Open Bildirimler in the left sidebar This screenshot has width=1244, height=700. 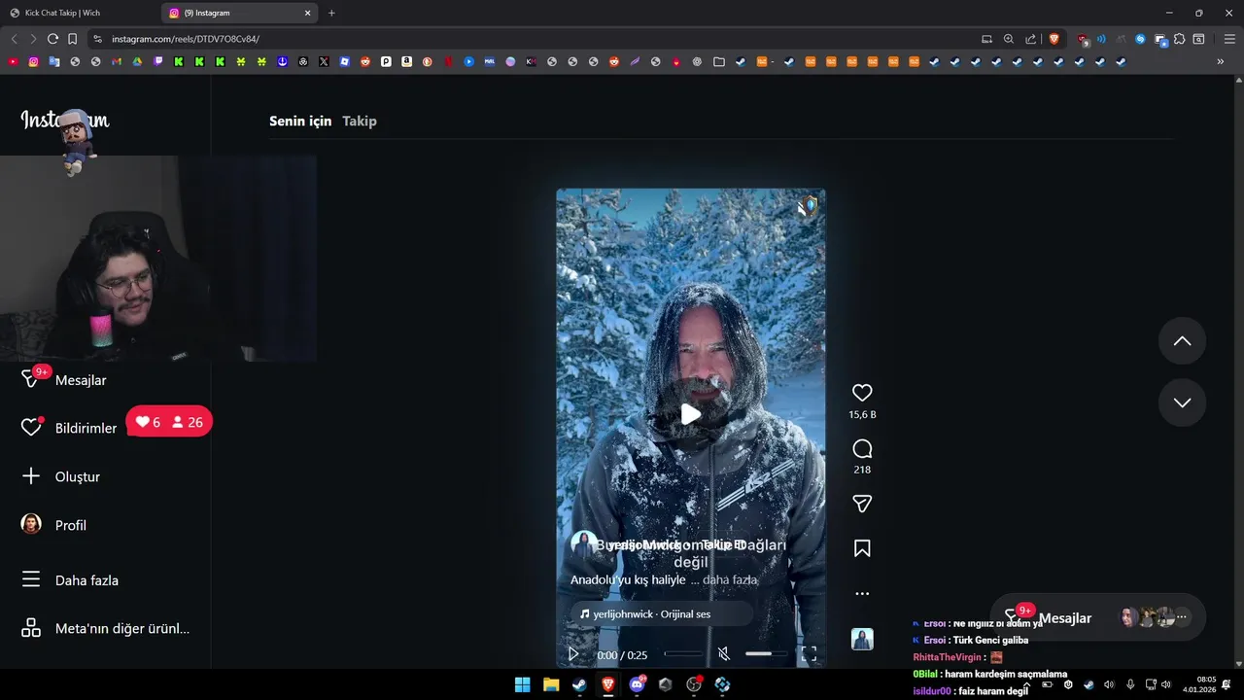[68, 428]
